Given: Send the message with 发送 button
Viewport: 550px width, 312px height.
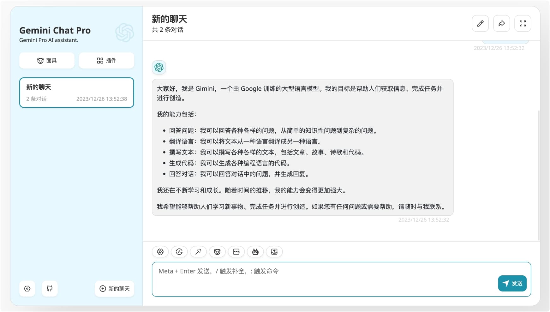Looking at the screenshot, I should [512, 283].
